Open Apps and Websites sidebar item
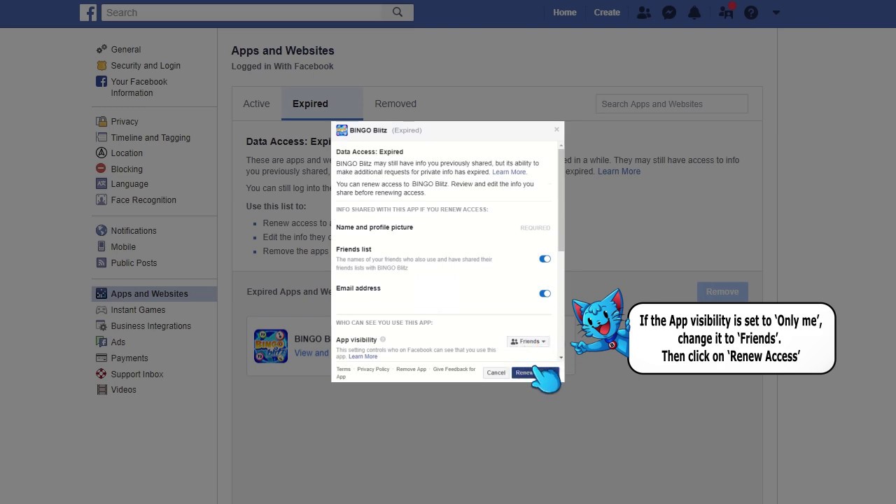Image resolution: width=896 pixels, height=504 pixels. [x=154, y=293]
